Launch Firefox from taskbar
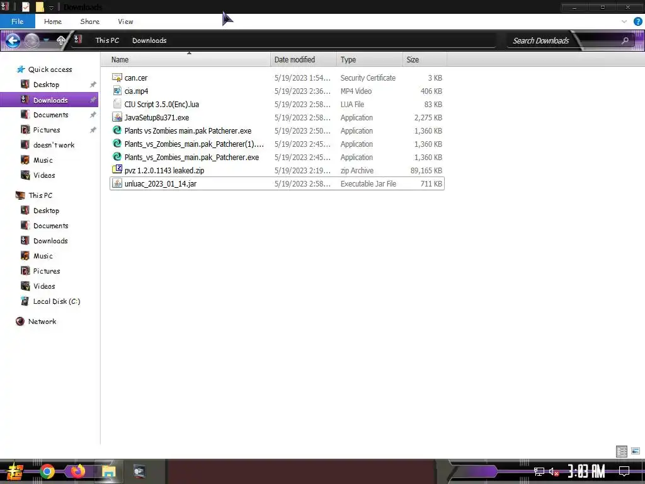 (x=77, y=471)
